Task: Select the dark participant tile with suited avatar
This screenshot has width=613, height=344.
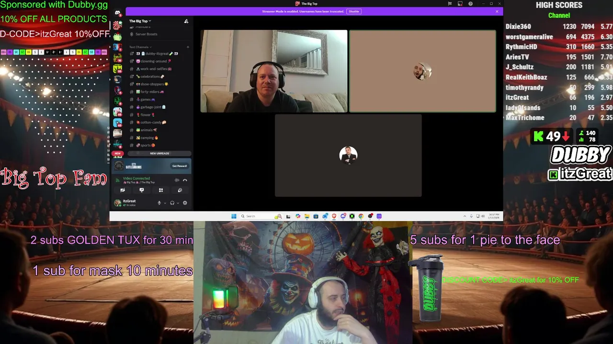Action: (348, 155)
